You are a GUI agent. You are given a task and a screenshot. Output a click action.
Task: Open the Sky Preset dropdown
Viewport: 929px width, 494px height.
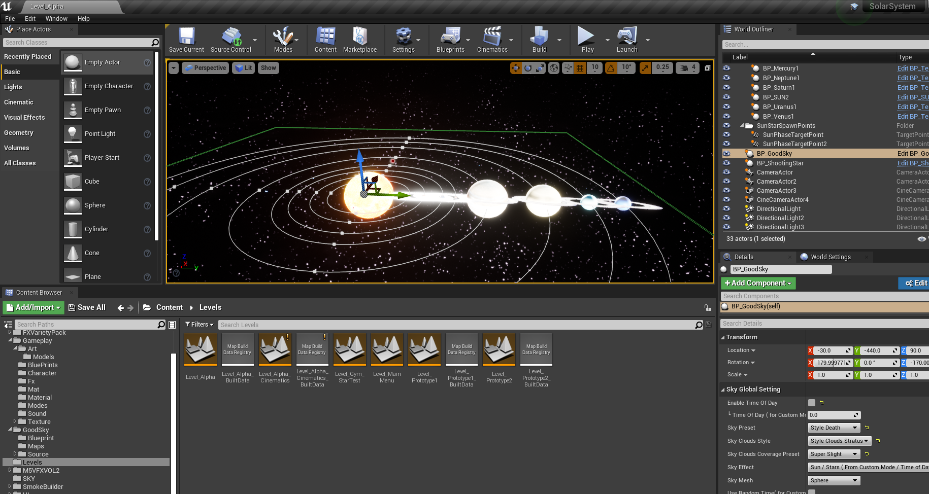click(834, 428)
